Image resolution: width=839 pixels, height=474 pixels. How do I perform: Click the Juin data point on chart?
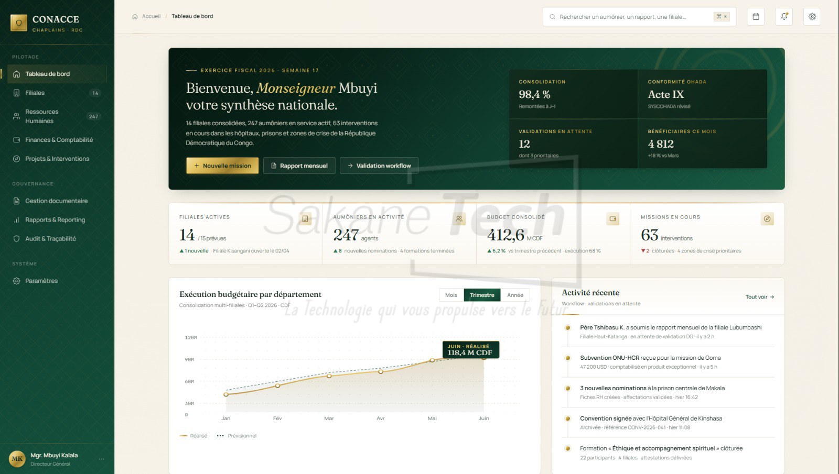click(x=484, y=358)
